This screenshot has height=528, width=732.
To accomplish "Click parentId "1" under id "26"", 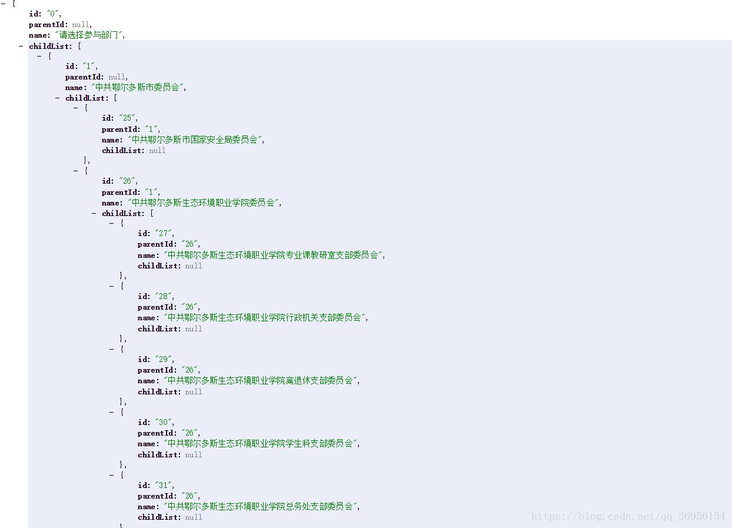I will (152, 192).
